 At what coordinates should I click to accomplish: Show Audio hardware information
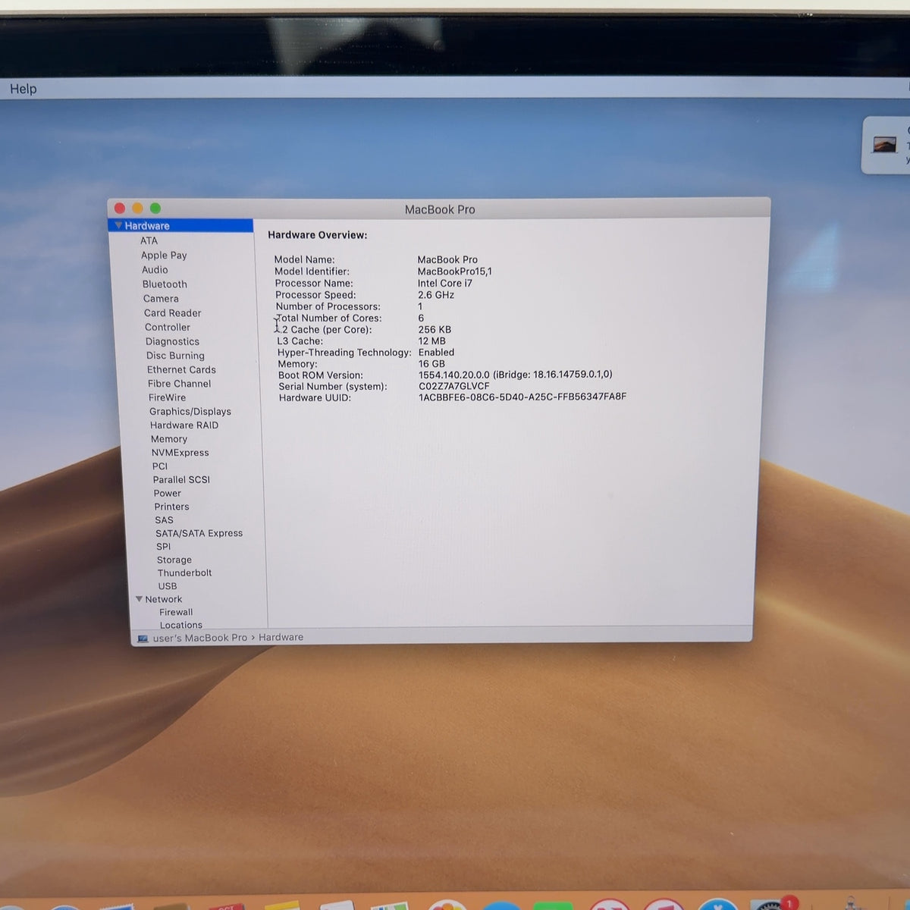pyautogui.click(x=155, y=270)
